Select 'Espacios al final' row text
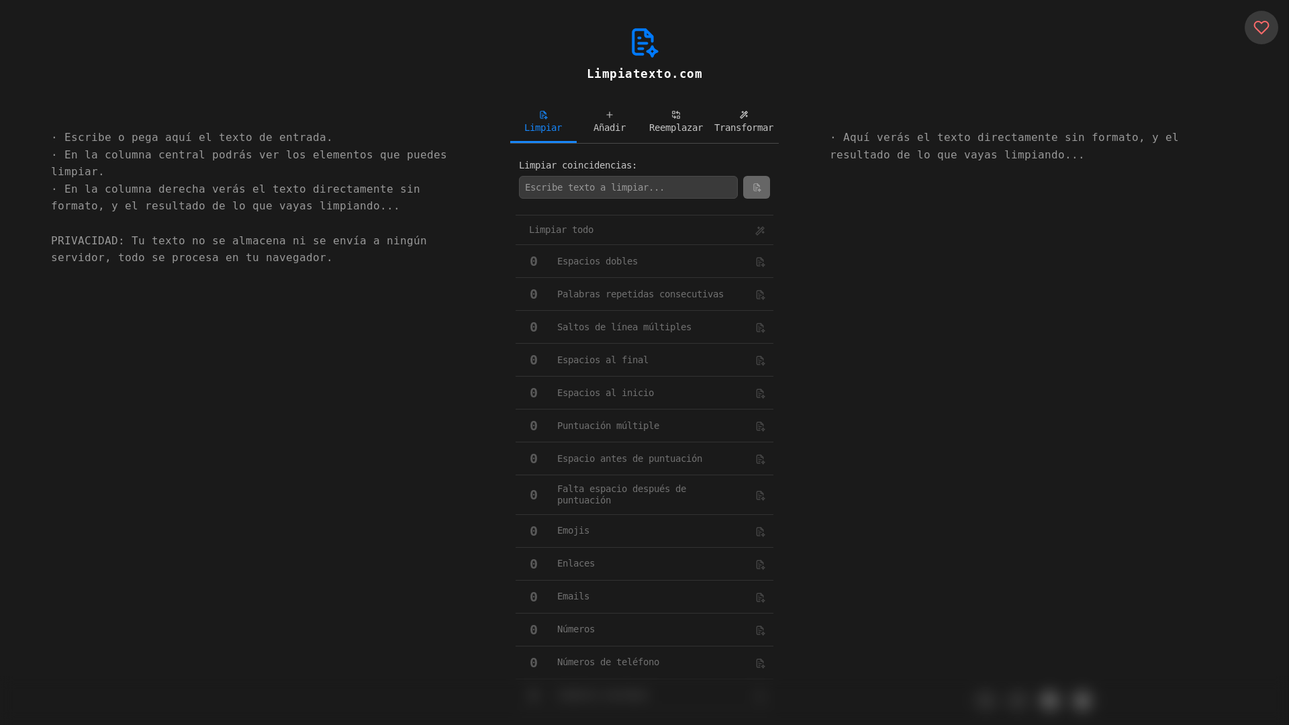Screen dimensions: 1289x725 [603, 360]
